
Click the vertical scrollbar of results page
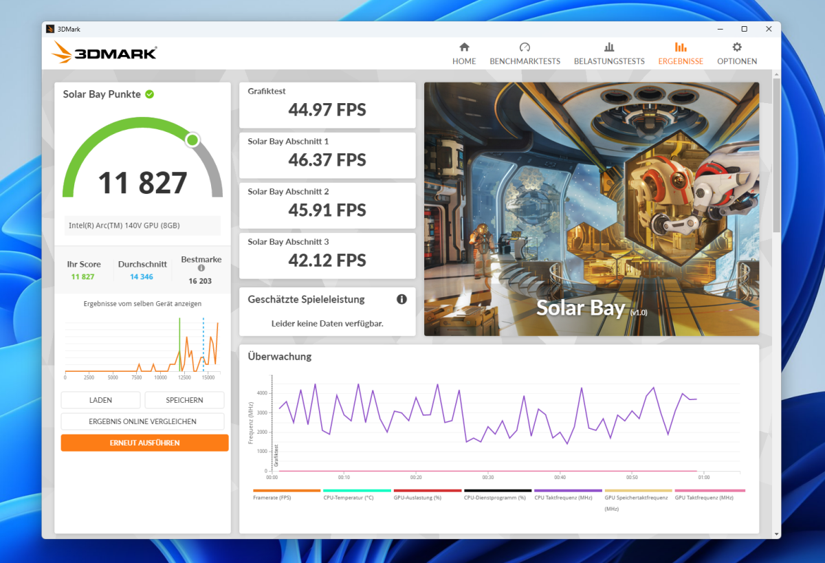point(777,155)
